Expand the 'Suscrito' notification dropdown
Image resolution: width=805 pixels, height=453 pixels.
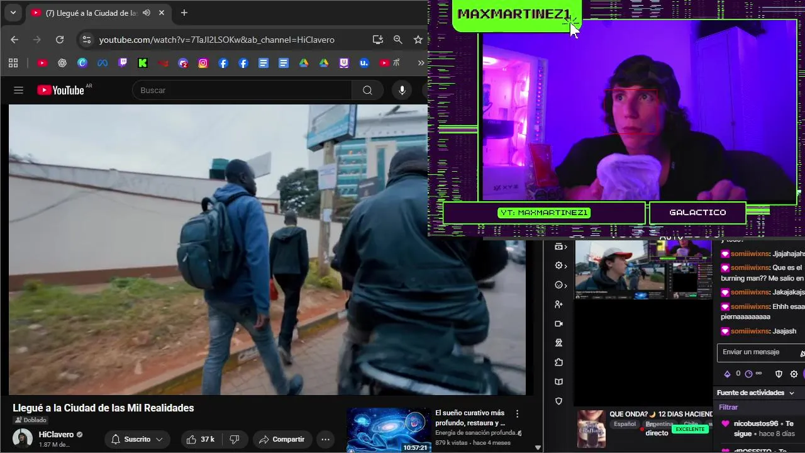137,439
